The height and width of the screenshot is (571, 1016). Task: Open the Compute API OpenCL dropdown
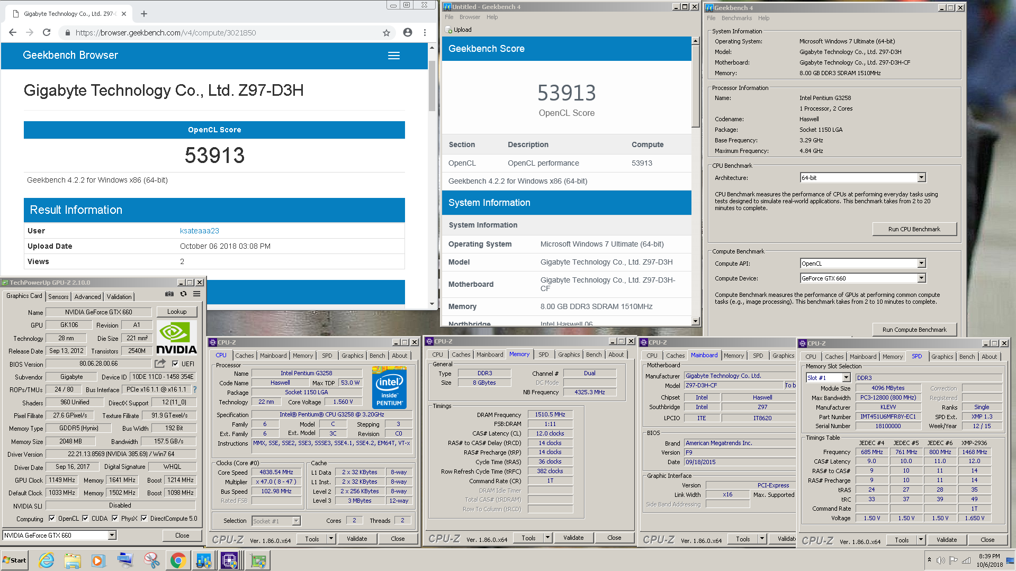tap(921, 264)
